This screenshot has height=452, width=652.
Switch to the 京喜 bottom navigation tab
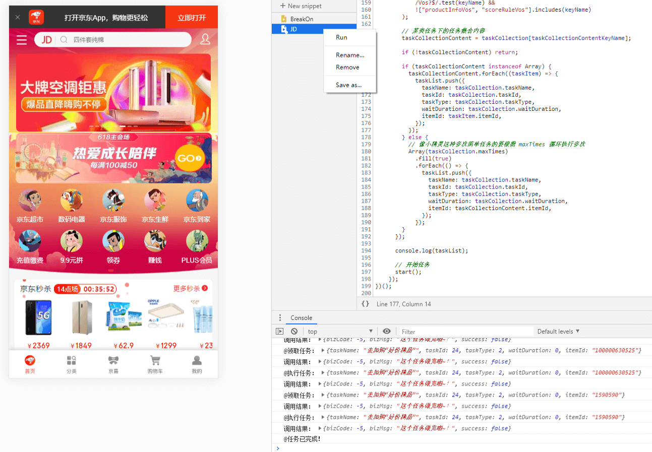click(x=113, y=365)
